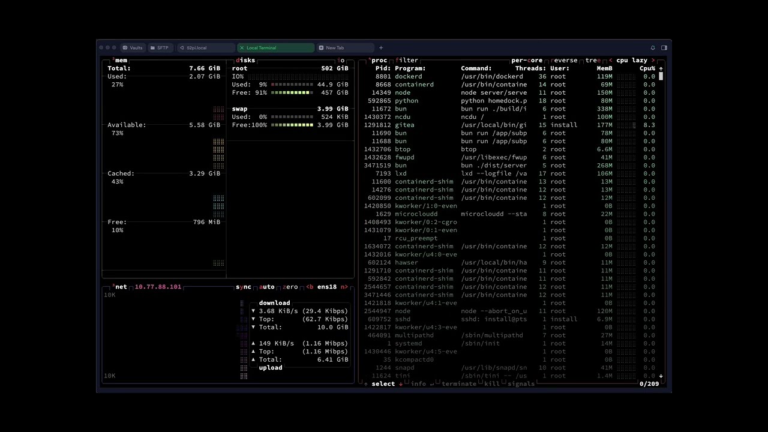Select the rcu_preempt process row
This screenshot has height=432, width=768.
pos(511,238)
